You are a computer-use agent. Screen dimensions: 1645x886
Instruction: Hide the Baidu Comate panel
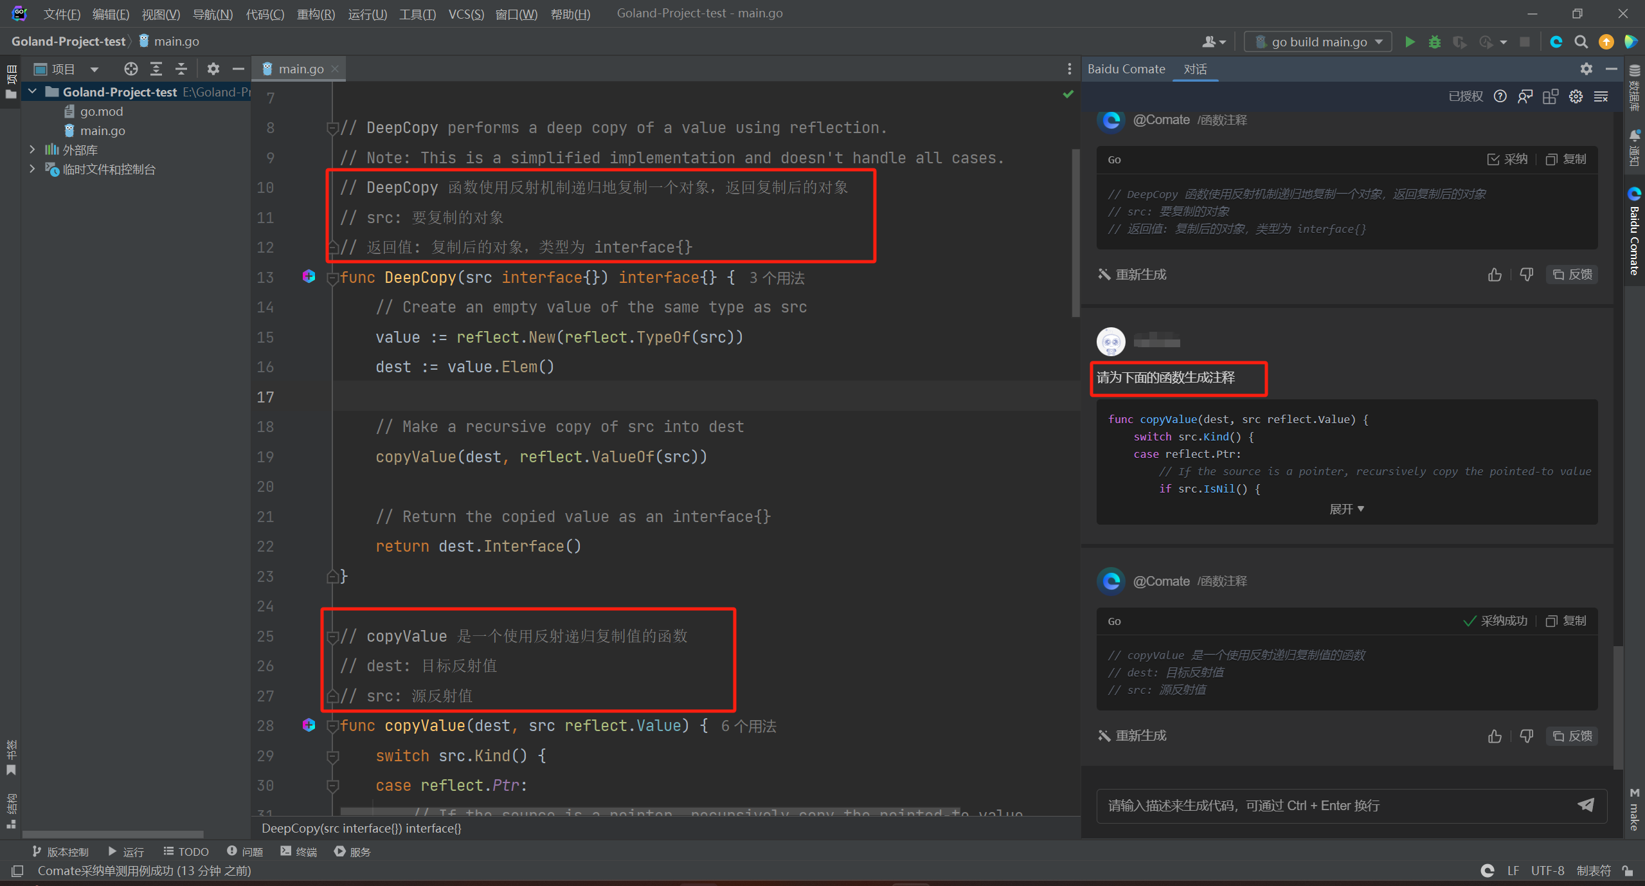(x=1611, y=69)
